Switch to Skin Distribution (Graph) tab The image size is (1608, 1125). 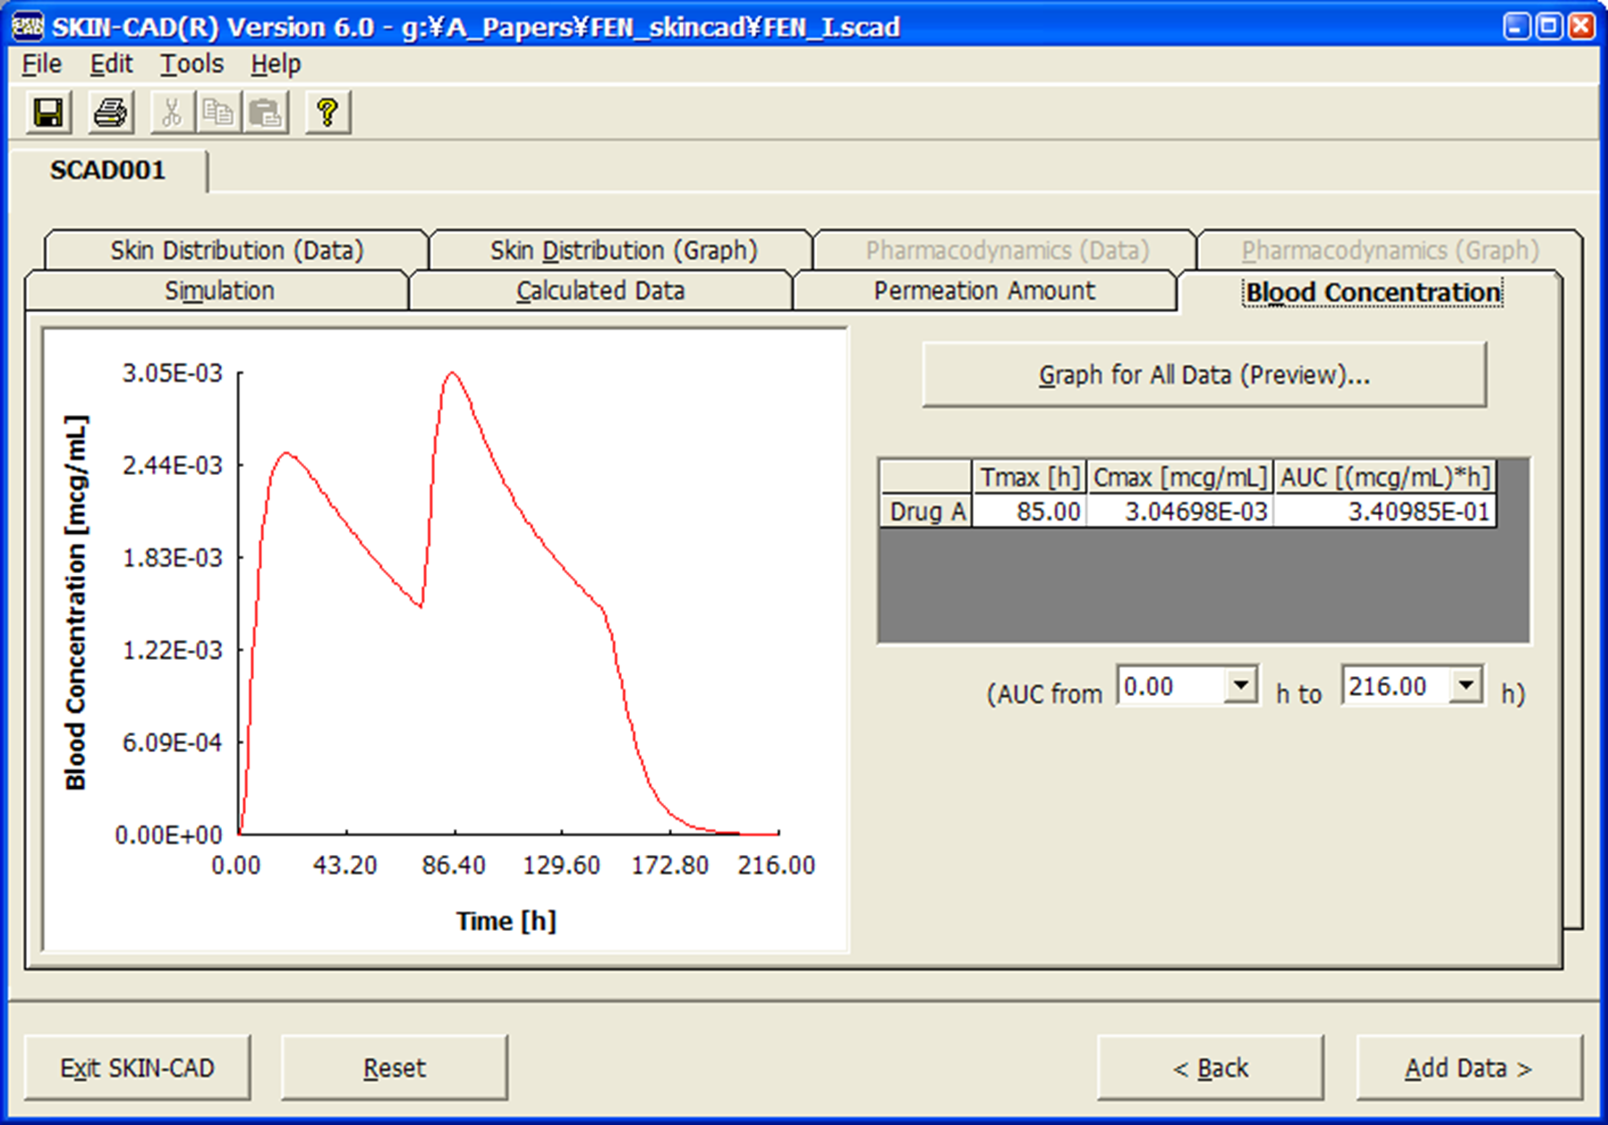(623, 250)
